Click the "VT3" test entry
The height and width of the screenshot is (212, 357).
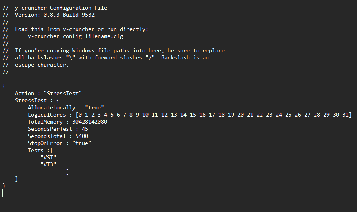click(x=48, y=164)
